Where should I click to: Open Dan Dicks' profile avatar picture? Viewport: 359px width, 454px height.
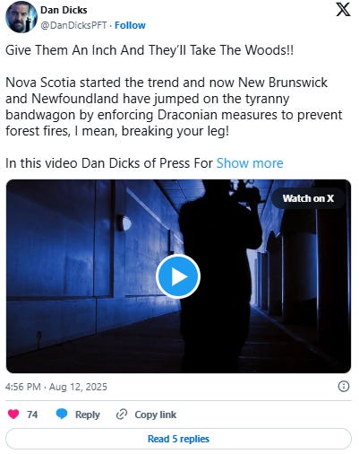(21, 18)
